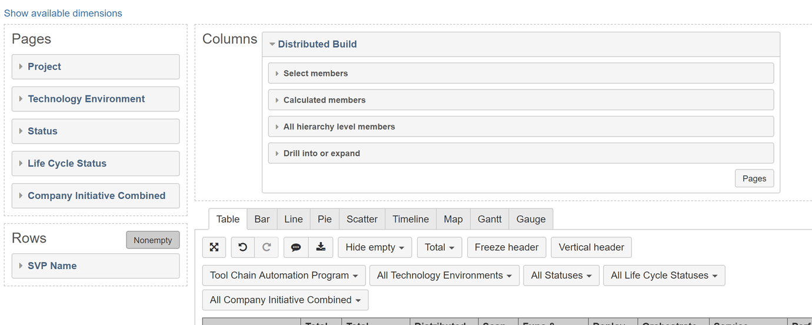The image size is (812, 325).
Task: Open All Technology Environments dropdown
Action: point(444,276)
